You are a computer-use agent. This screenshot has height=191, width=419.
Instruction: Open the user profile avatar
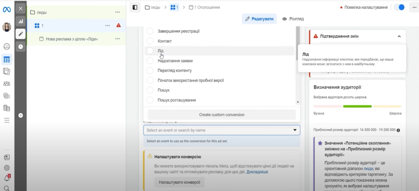[x=7, y=27]
